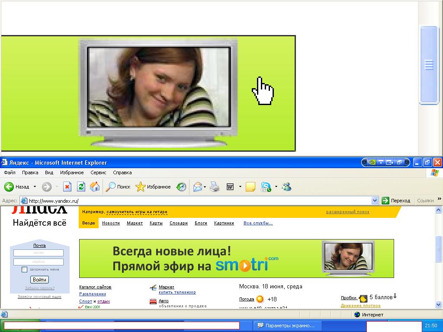Select the Везде search tab

88,223
